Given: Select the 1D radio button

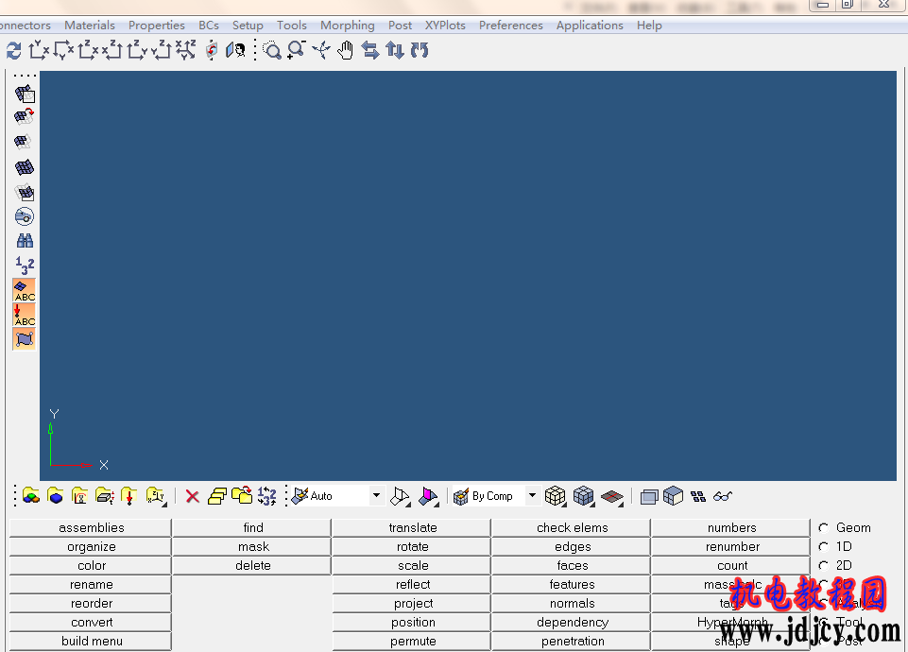Looking at the screenshot, I should [824, 547].
